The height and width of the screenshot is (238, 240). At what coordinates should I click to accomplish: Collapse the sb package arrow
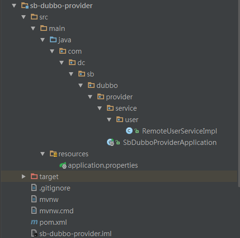[x=71, y=74]
